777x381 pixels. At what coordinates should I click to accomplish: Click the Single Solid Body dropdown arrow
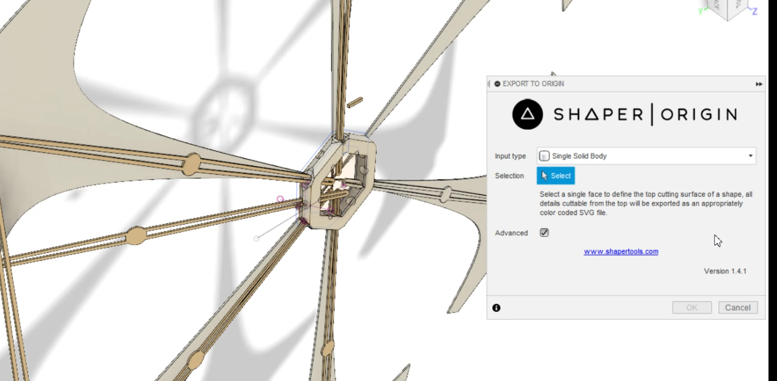[x=750, y=156]
